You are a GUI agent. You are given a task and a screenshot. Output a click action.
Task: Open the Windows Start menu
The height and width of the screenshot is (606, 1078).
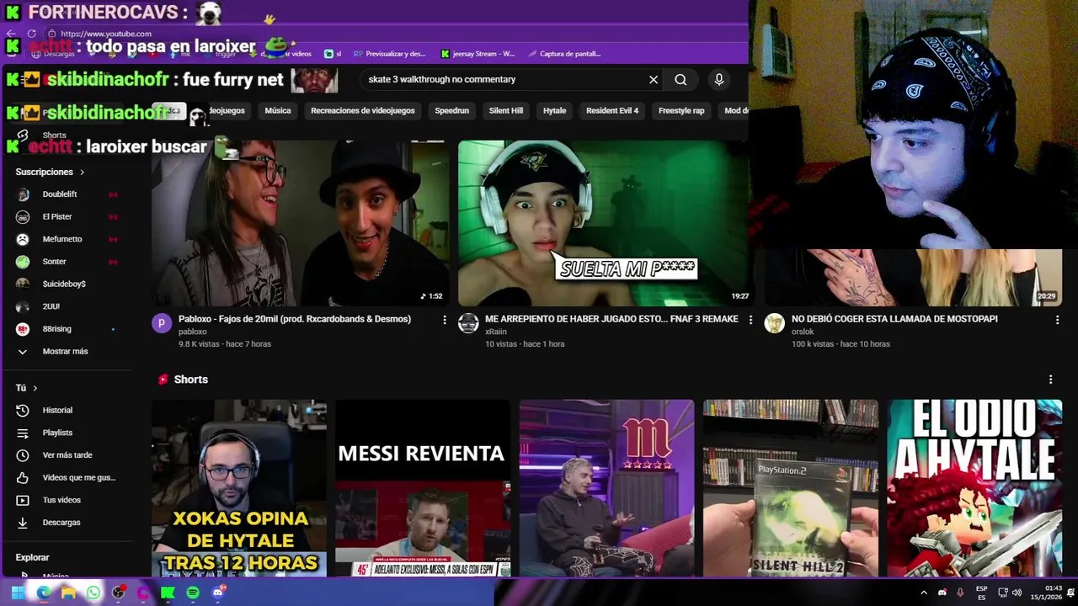(18, 593)
